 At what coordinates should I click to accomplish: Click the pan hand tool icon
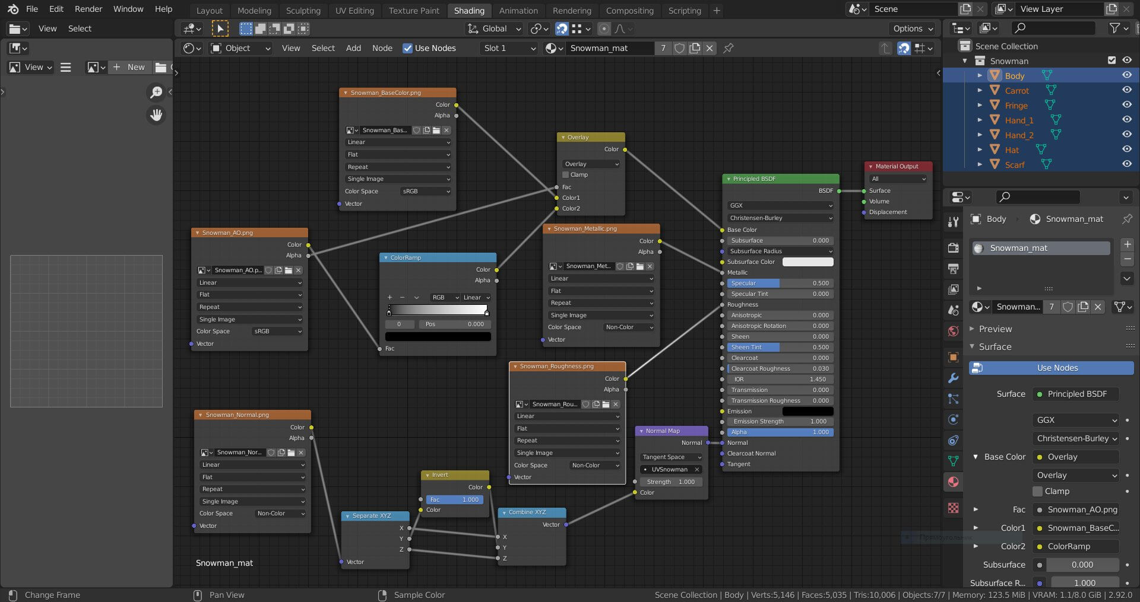(156, 115)
